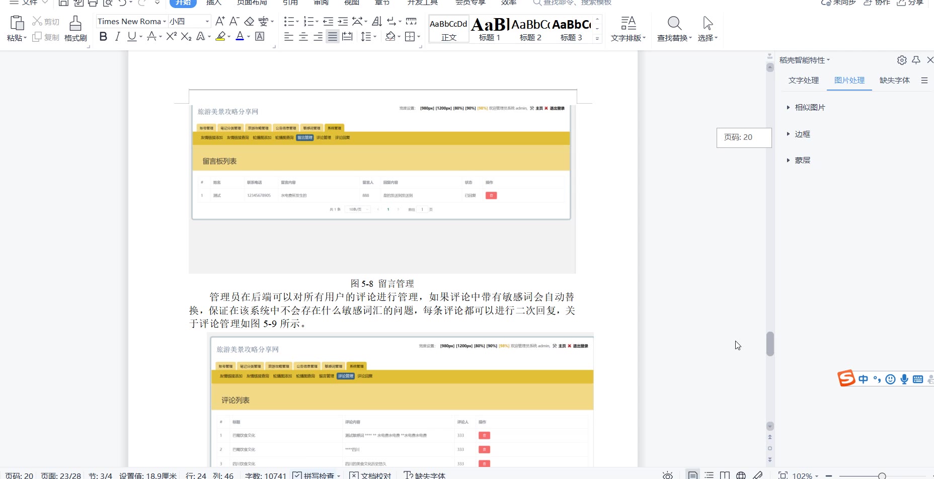This screenshot has width=934, height=479.
Task: Click the zoom slider handle
Action: pos(882,475)
